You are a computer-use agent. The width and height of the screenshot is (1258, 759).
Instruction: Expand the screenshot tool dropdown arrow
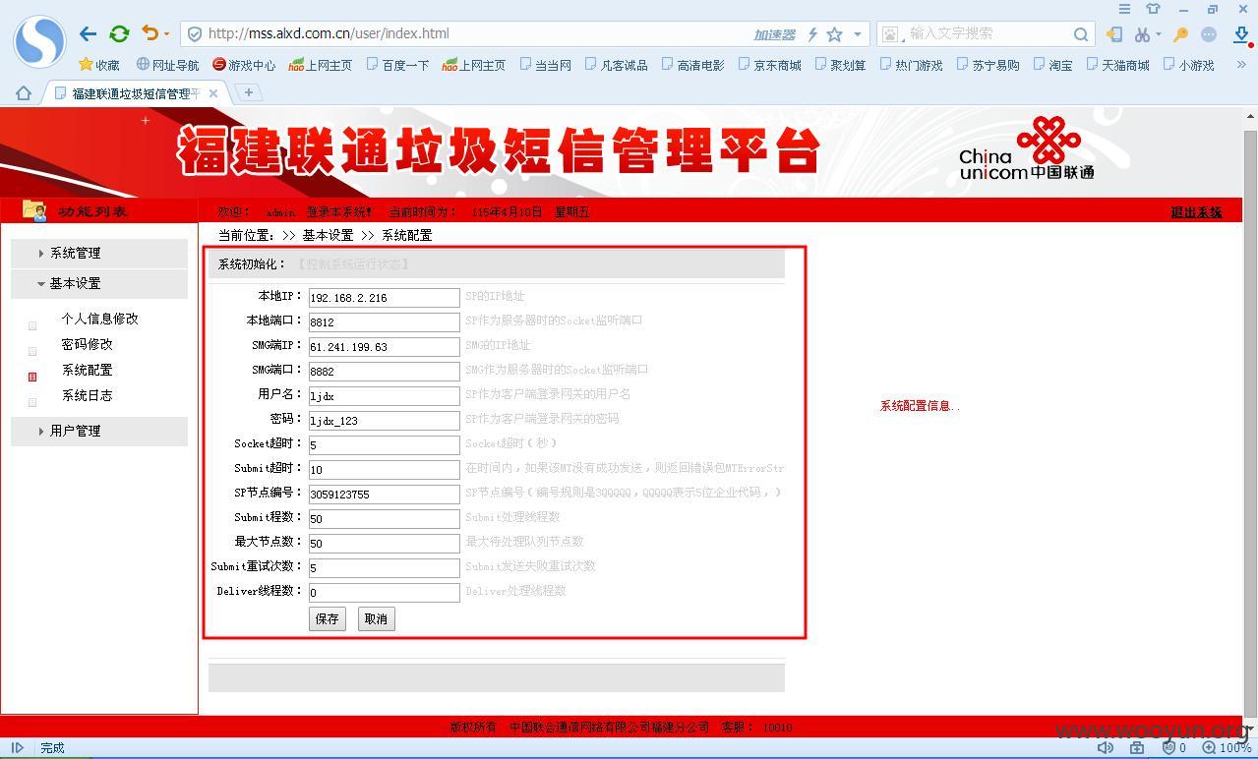coord(1158,34)
